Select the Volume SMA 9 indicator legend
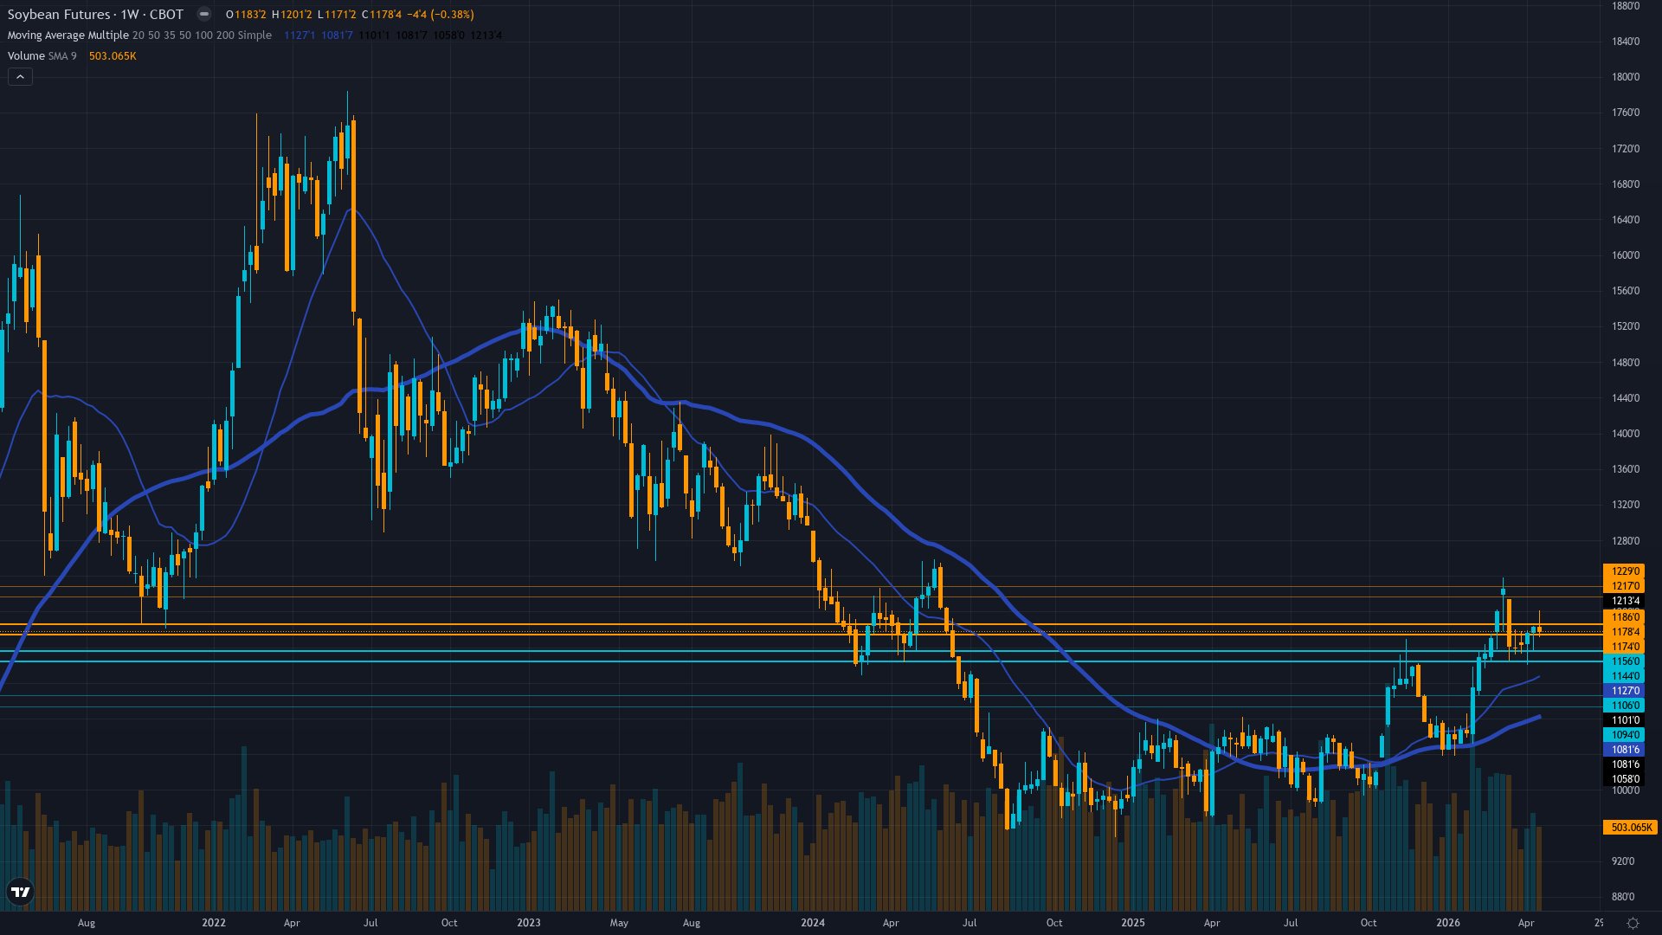The height and width of the screenshot is (935, 1662). tap(42, 56)
